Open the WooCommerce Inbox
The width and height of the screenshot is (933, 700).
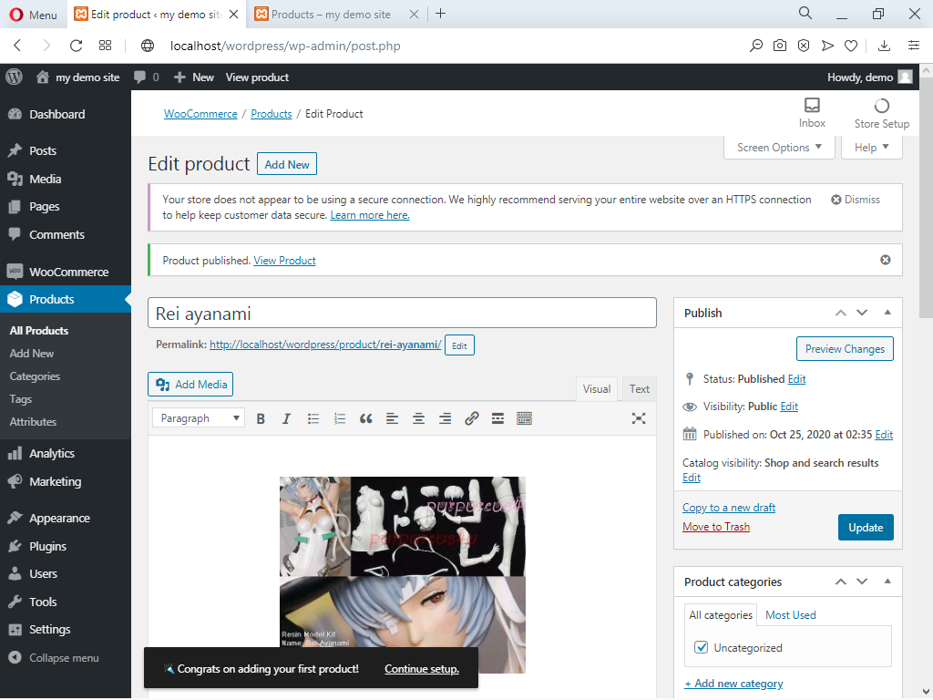pos(812,113)
